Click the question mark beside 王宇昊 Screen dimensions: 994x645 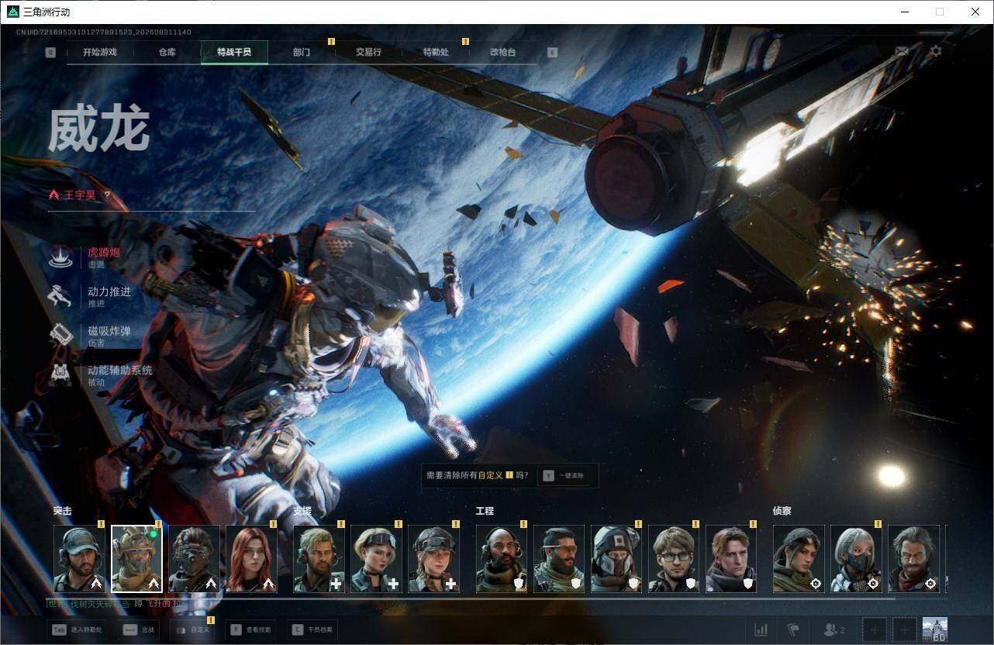(107, 195)
